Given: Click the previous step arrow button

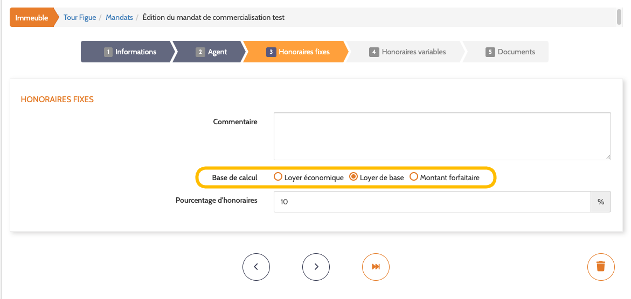Looking at the screenshot, I should [256, 267].
